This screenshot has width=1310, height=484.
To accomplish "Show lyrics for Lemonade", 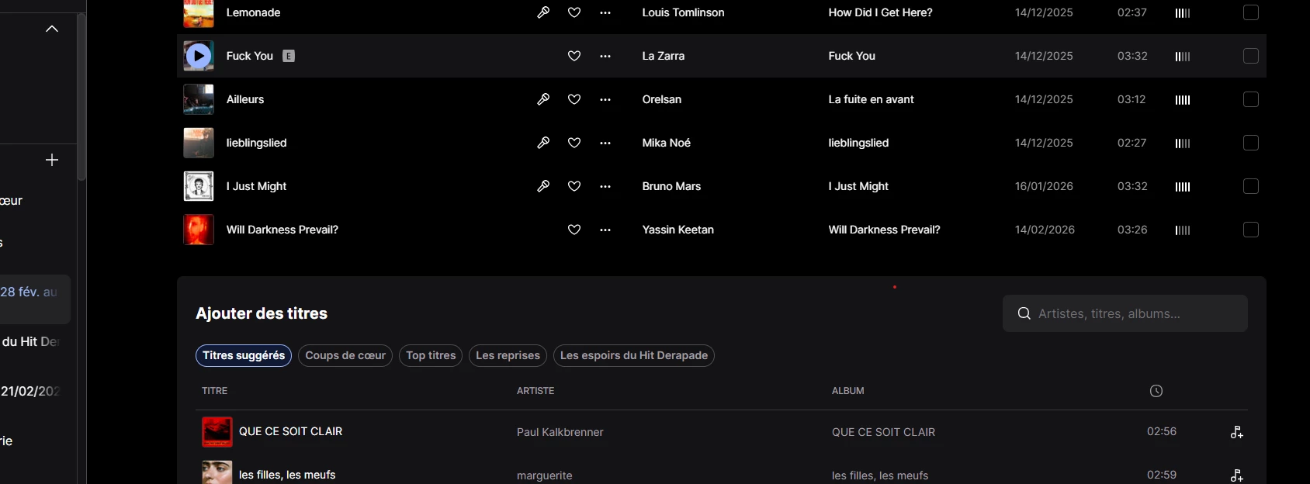I will pos(543,12).
